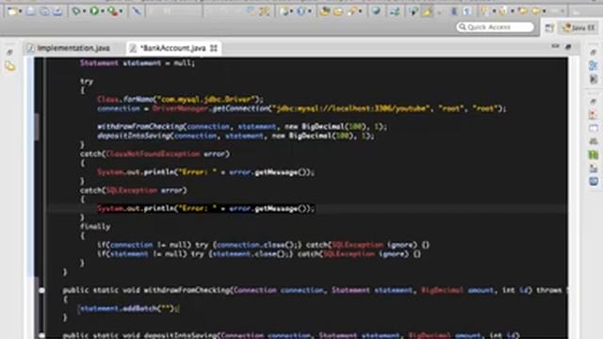Click the connection.close() code line
Image resolution: width=603 pixels, height=339 pixels.
(263, 245)
